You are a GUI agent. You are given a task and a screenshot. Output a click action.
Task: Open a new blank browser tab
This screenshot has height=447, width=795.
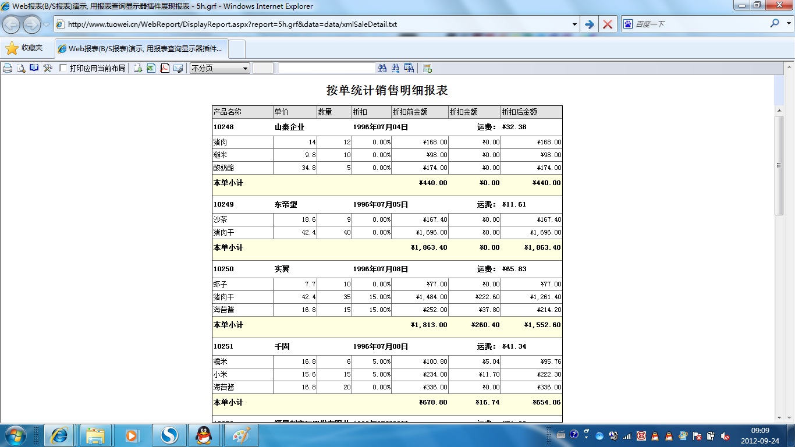(x=237, y=49)
